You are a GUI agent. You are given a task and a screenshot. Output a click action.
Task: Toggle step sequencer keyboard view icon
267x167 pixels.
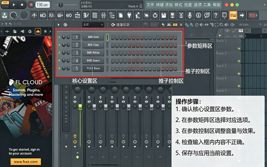(x=175, y=25)
